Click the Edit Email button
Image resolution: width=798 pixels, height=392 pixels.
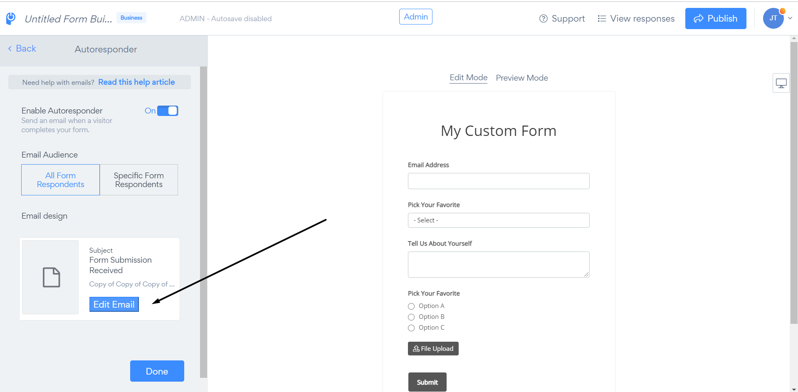point(114,304)
